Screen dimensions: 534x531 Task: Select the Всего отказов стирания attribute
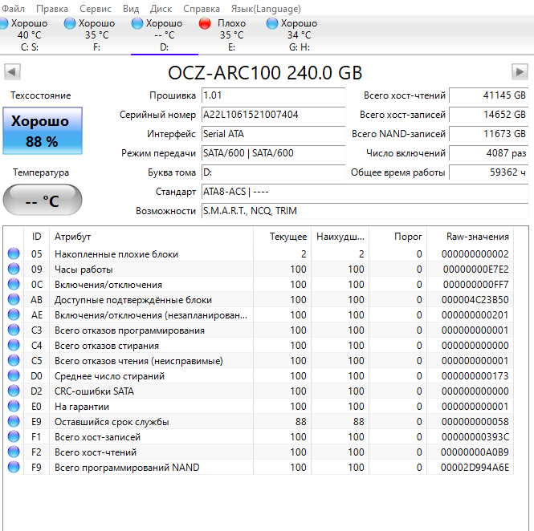pos(107,346)
